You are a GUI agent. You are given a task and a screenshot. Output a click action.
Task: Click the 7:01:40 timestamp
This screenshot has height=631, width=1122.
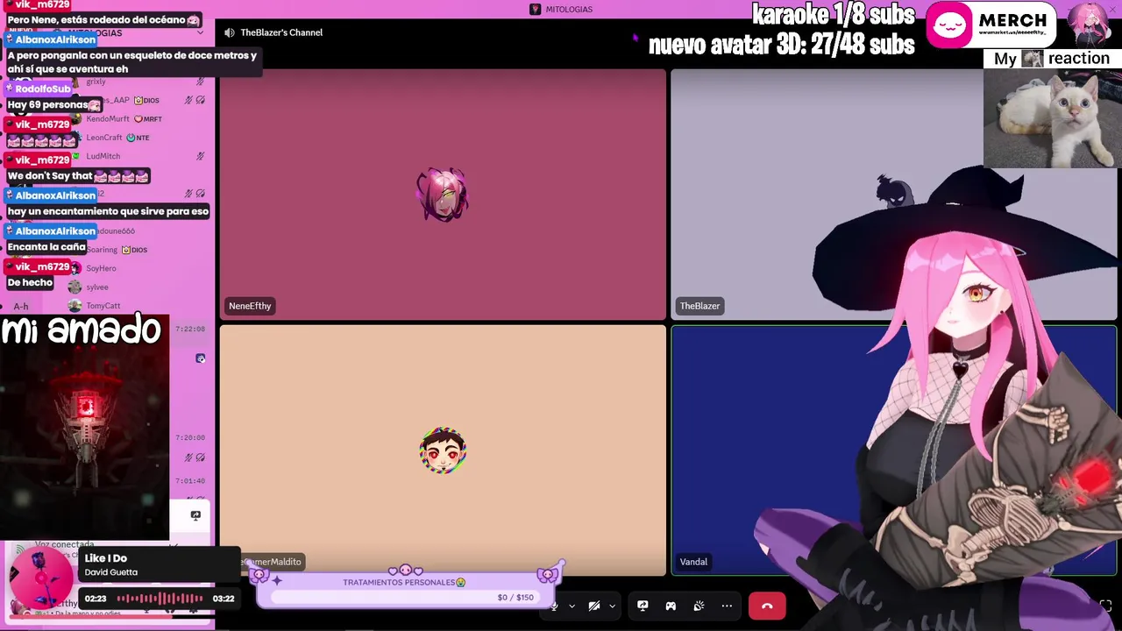click(x=190, y=481)
